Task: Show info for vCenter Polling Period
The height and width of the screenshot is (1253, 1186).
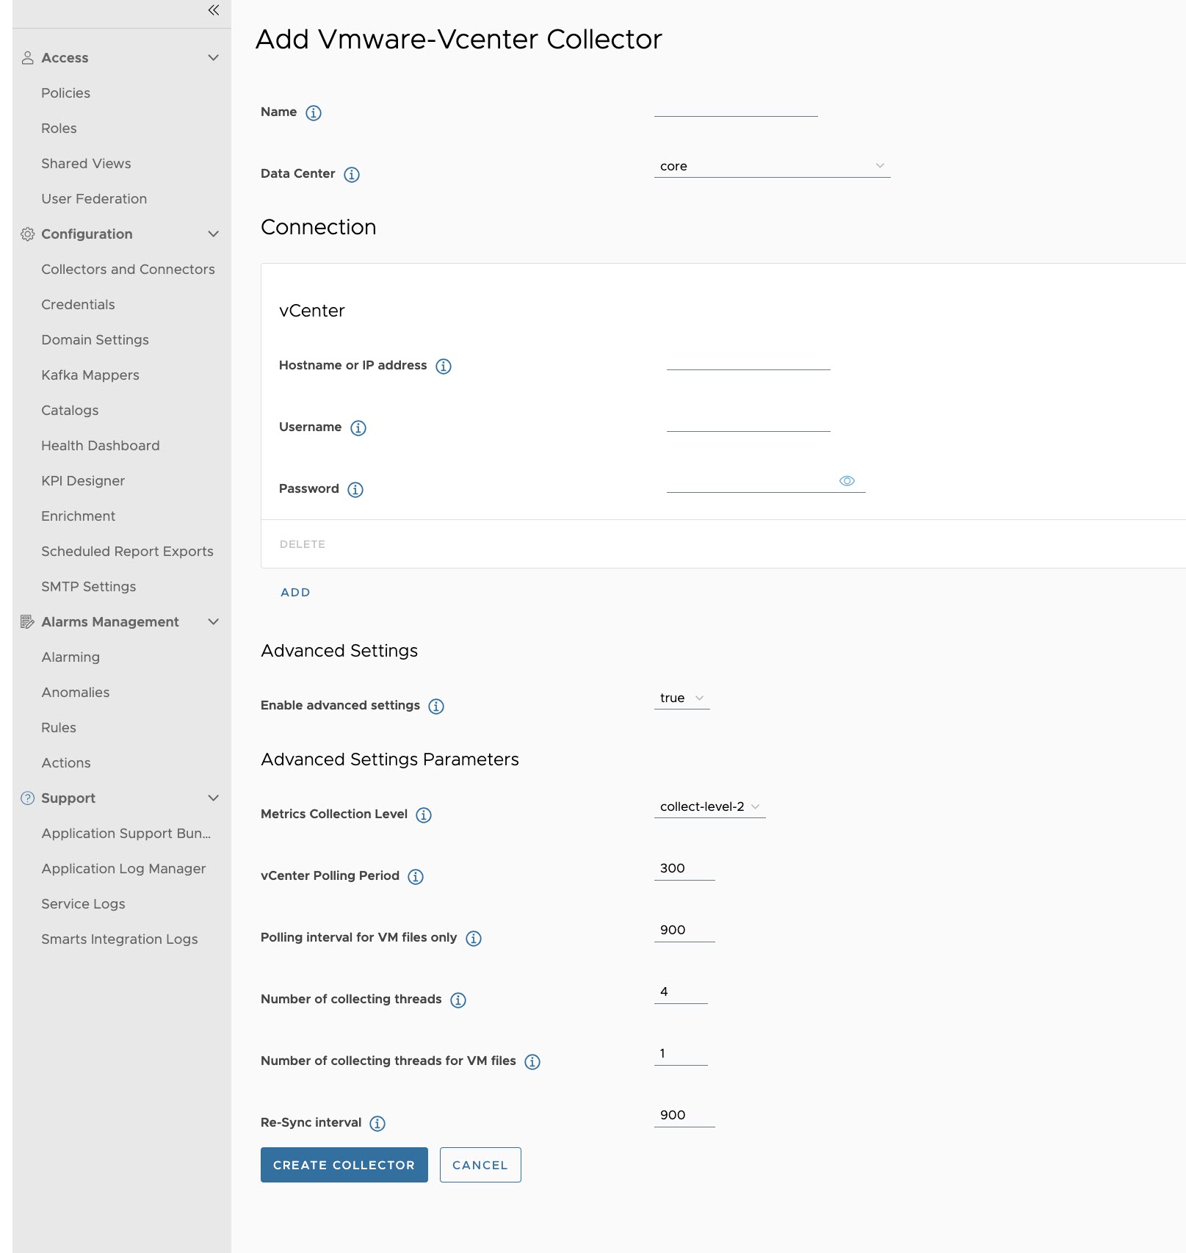Action: tap(416, 877)
